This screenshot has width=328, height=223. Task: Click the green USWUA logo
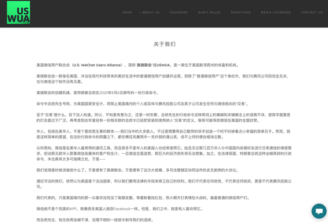tap(18, 13)
